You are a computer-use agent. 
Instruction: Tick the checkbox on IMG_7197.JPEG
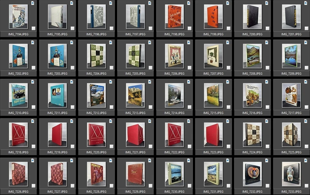pyautogui.click(x=151, y=28)
